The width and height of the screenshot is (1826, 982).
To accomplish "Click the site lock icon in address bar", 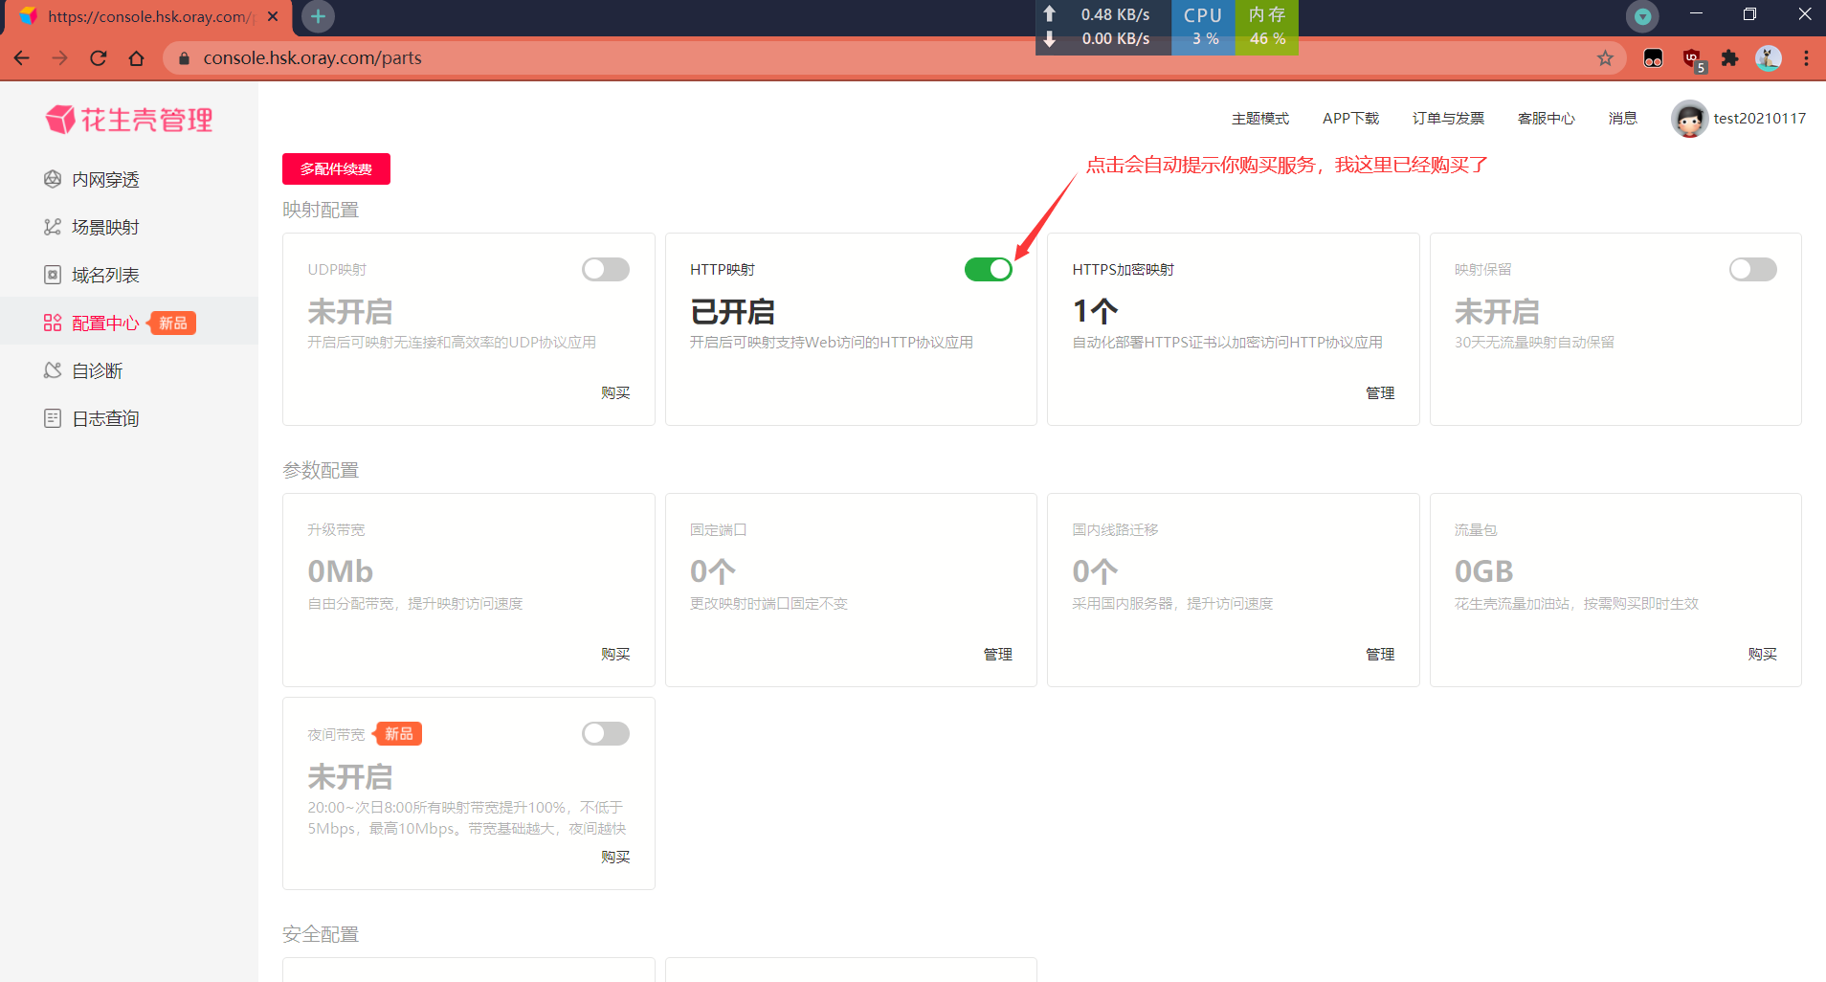I will click(184, 58).
